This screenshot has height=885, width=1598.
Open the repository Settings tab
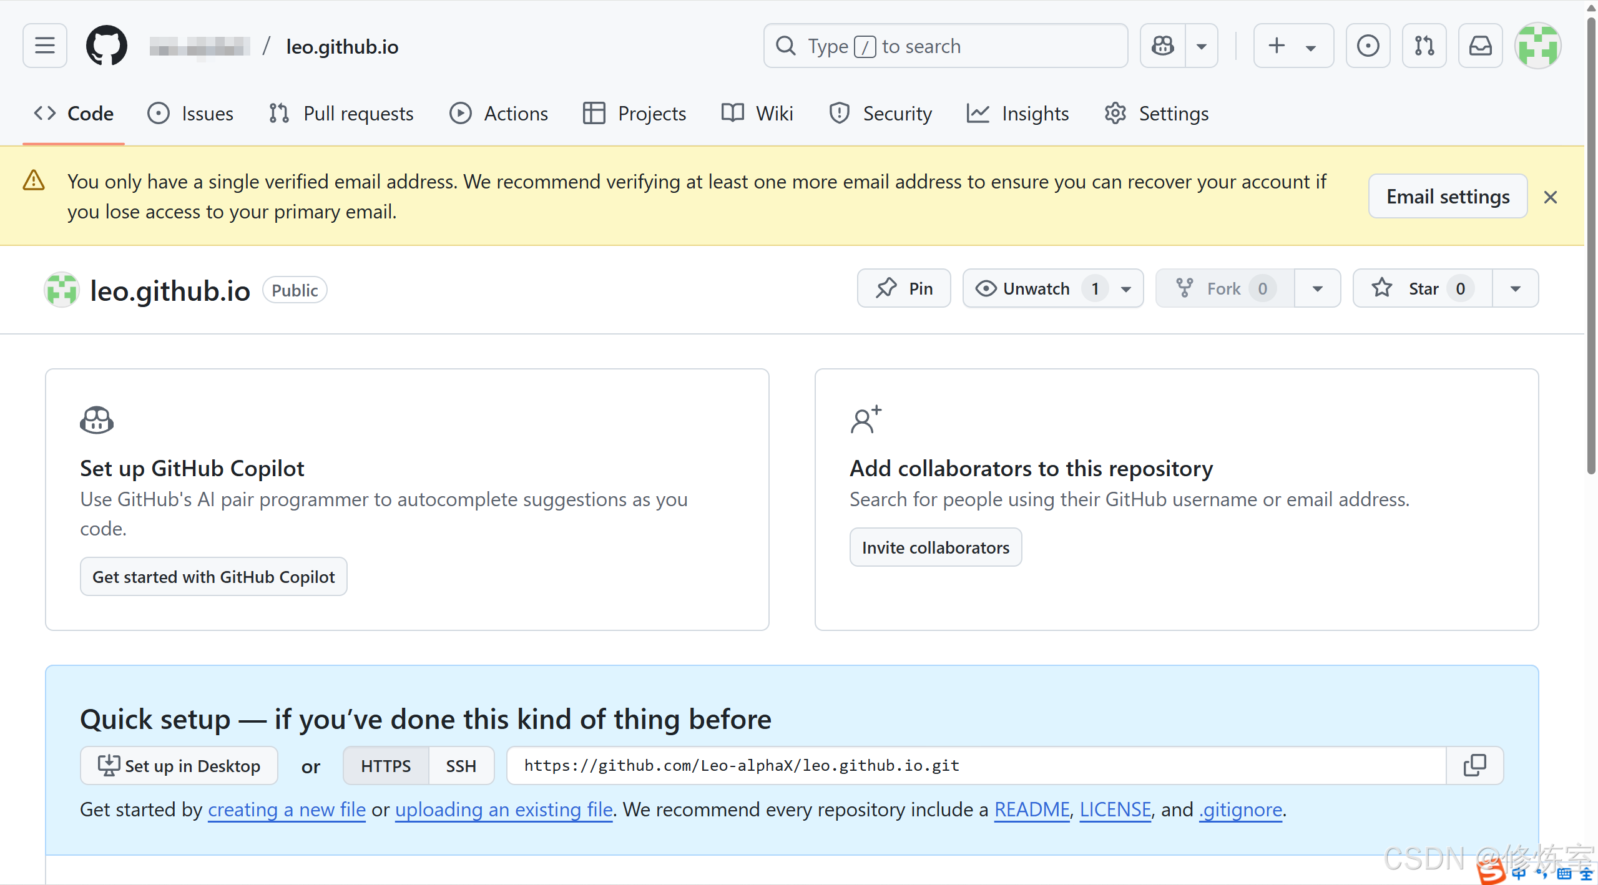point(1157,114)
